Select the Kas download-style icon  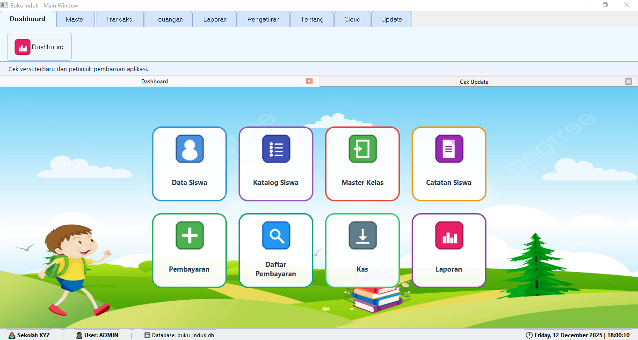point(362,236)
